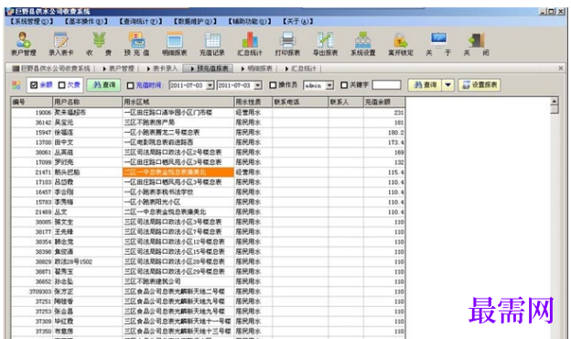
Task: Select the row with number 19006
Action: [x=208, y=113]
